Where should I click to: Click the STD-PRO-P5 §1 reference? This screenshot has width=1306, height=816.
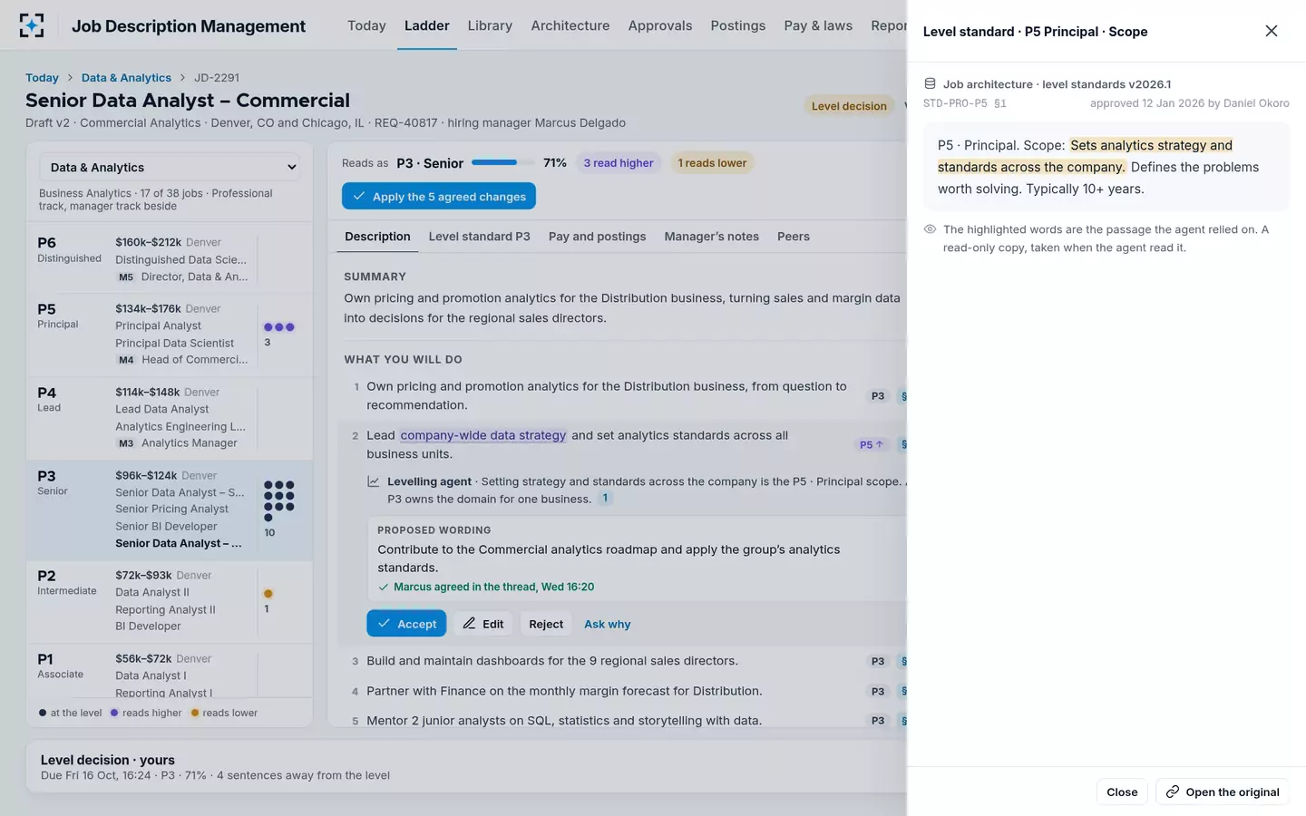pos(964,103)
